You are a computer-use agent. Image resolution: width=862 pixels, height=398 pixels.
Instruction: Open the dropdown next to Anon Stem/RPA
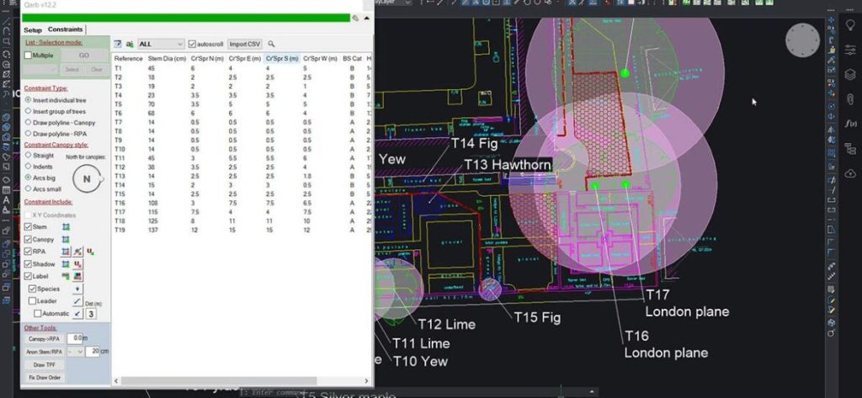[x=76, y=351]
